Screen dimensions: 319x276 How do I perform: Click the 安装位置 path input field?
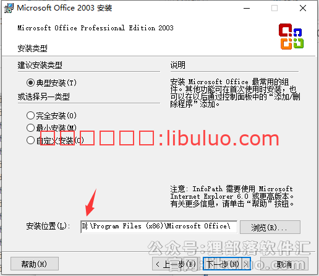tap(159, 226)
